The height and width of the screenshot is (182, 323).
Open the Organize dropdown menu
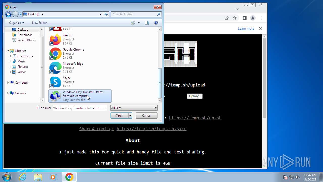(17, 23)
